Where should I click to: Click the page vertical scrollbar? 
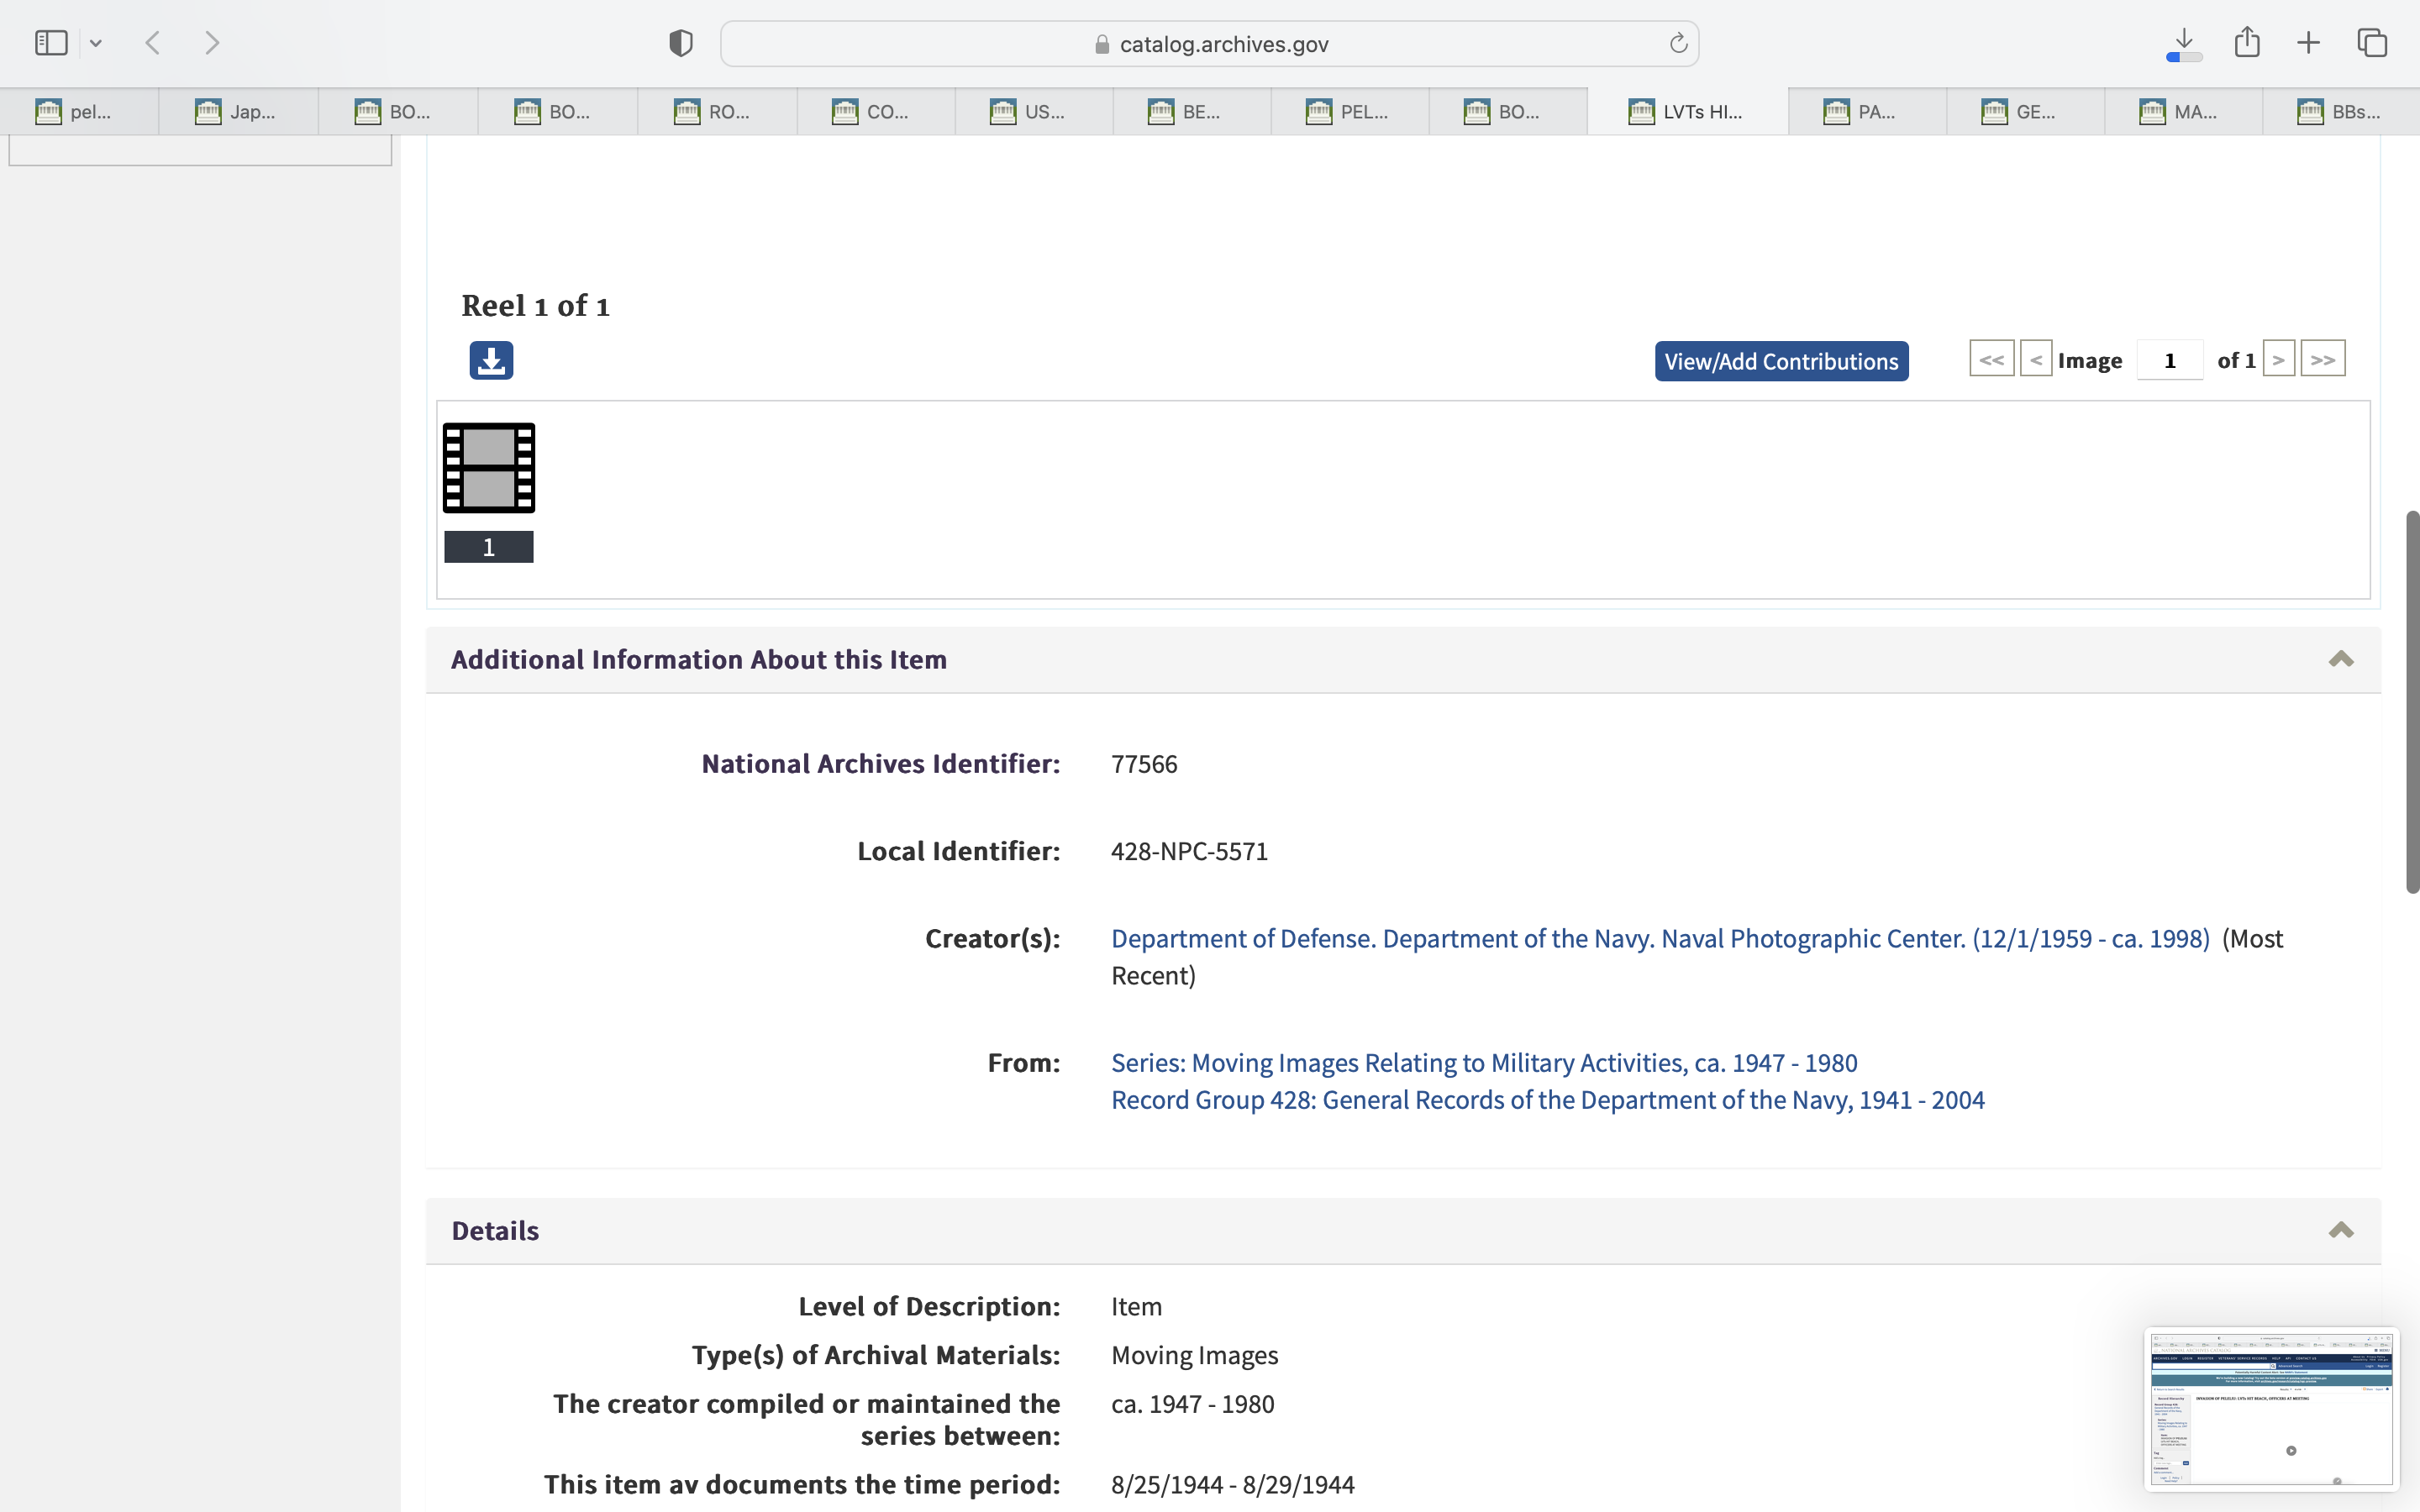[x=2412, y=700]
